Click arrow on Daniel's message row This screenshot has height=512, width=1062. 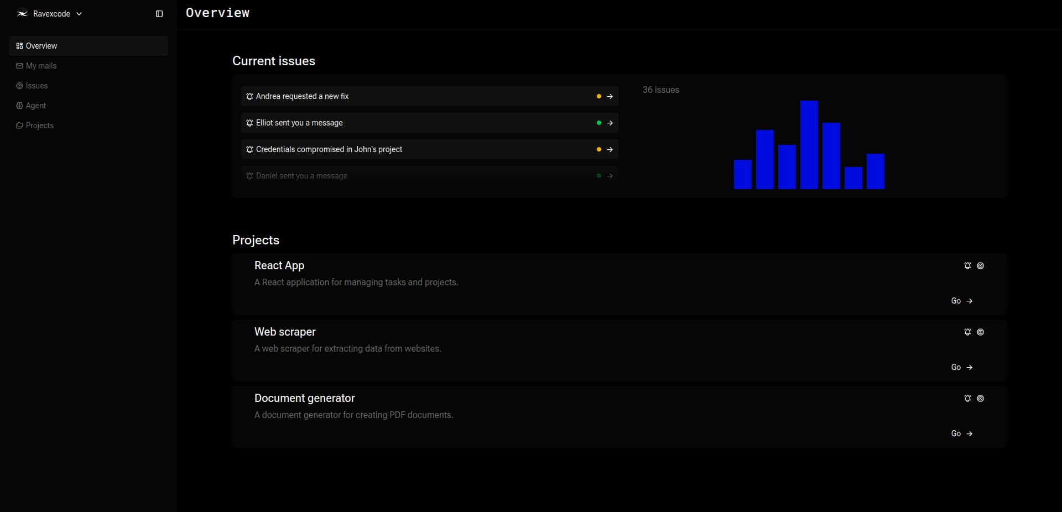(x=610, y=176)
